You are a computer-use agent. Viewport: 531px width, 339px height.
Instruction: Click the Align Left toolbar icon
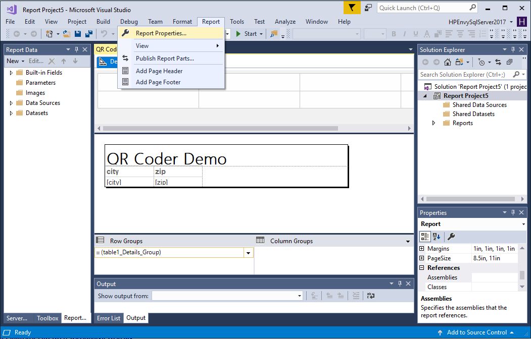449,34
